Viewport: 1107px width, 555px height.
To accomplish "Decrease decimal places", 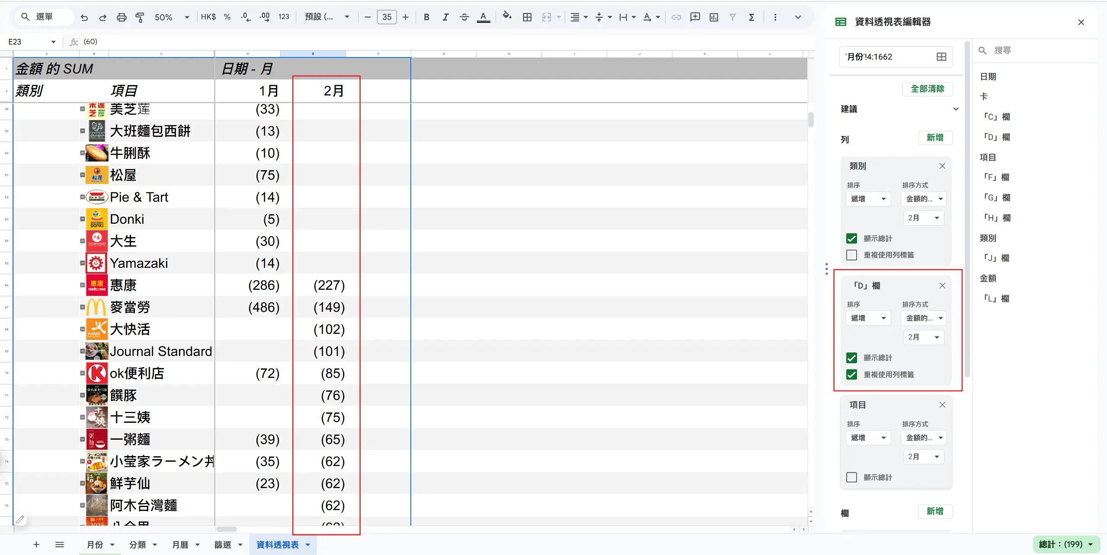I will tap(246, 17).
